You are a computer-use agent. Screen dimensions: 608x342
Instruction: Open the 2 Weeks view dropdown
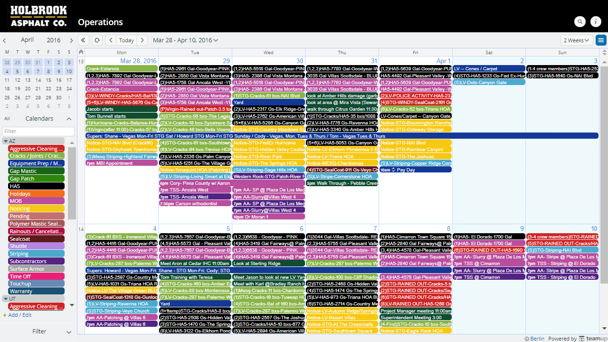pos(577,40)
